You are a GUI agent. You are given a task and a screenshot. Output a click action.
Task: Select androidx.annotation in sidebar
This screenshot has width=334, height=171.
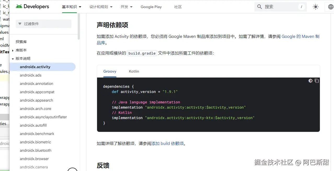pyautogui.click(x=37, y=84)
